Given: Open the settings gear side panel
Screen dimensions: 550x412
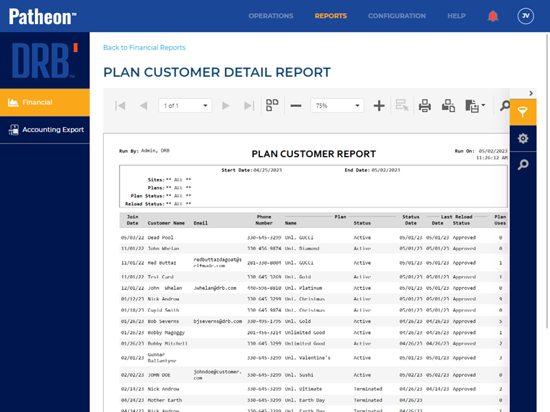Looking at the screenshot, I should point(523,139).
